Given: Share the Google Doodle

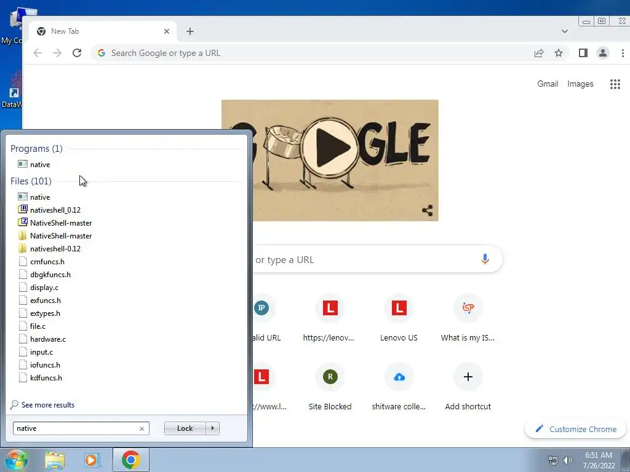Looking at the screenshot, I should pyautogui.click(x=427, y=210).
